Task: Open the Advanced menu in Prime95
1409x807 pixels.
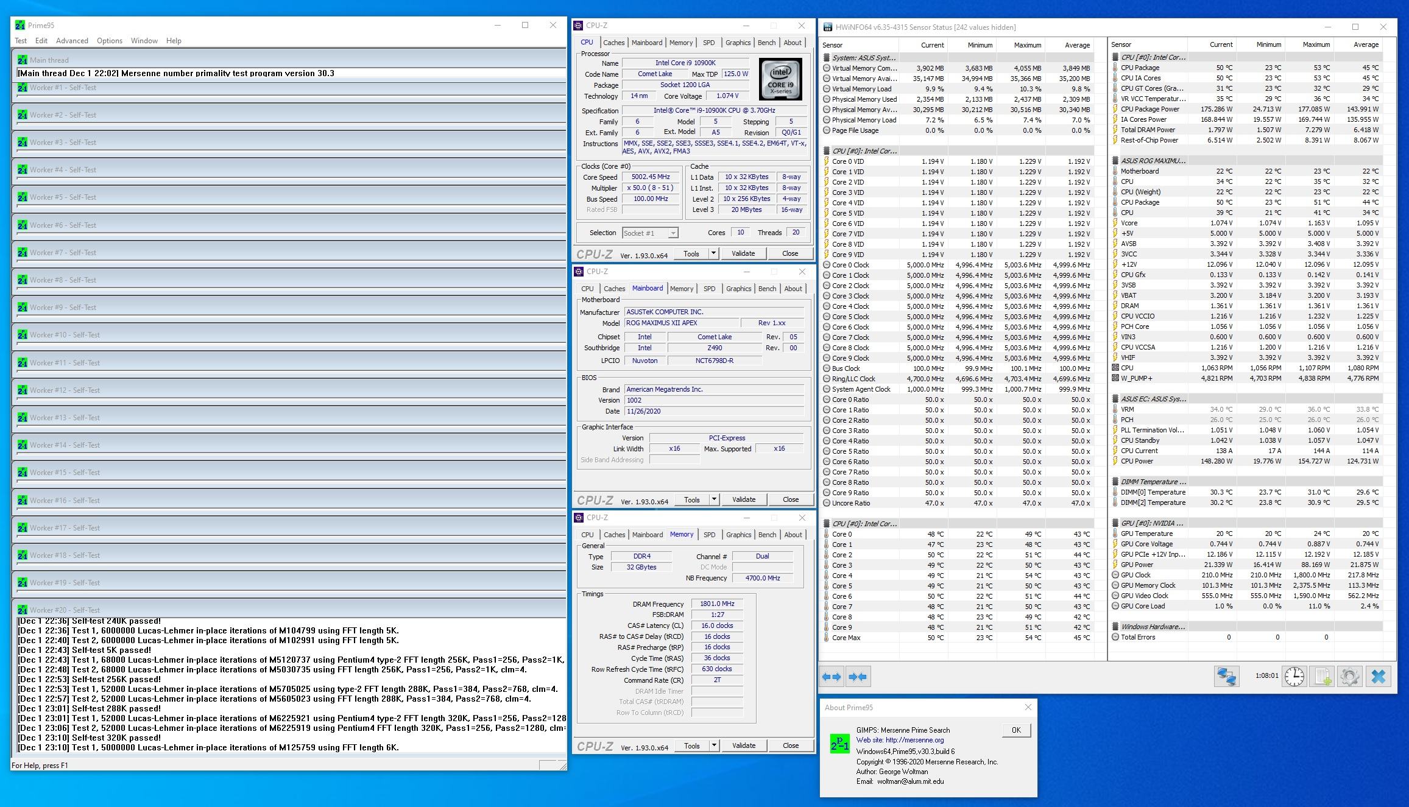Action: [x=72, y=41]
